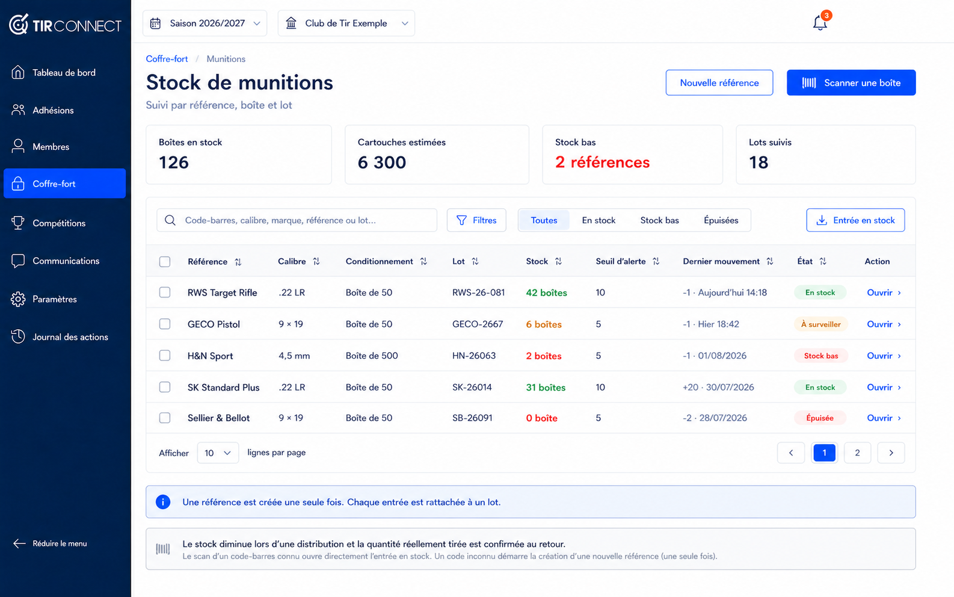Click the Membres person icon
The height and width of the screenshot is (597, 954).
tap(18, 146)
